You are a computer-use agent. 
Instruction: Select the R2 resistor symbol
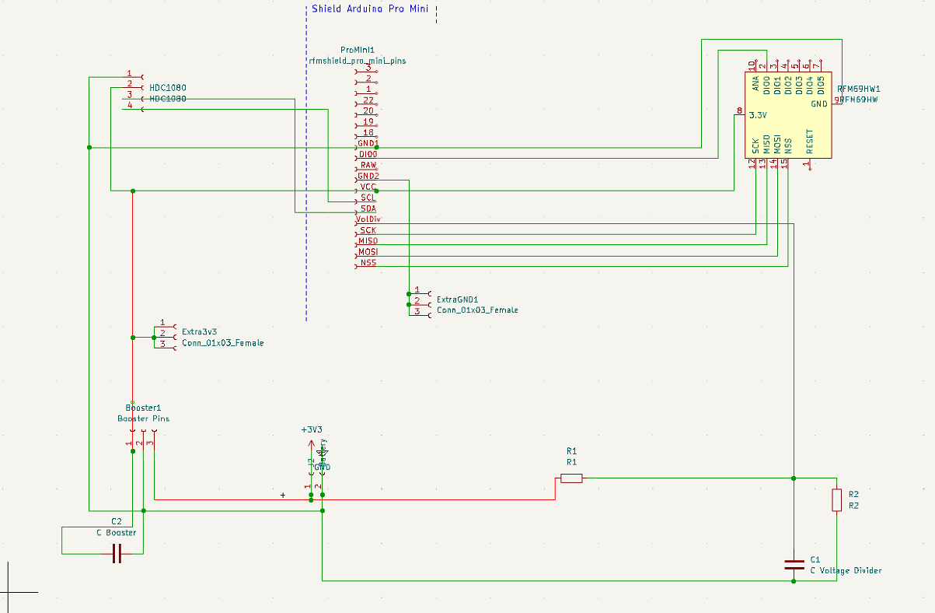836,500
